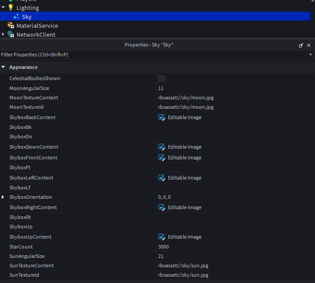Click the empty SkyboxDn value field
This screenshot has height=283, width=315.
point(235,137)
